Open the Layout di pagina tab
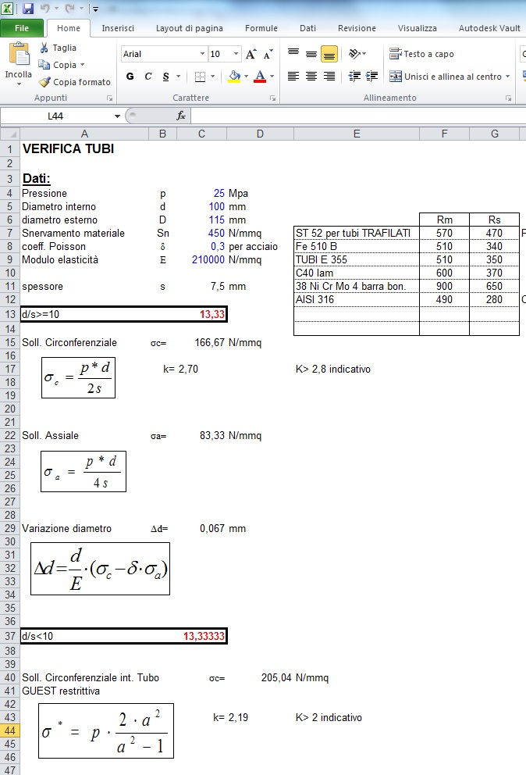This screenshot has width=526, height=775. tap(189, 28)
